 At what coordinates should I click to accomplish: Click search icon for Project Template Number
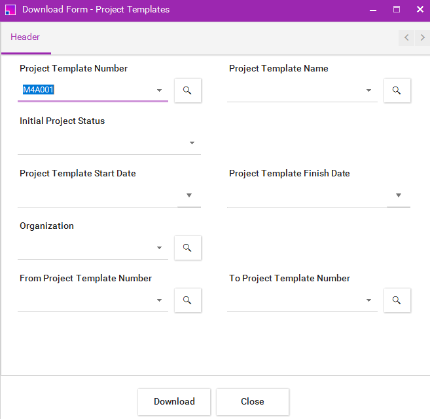pos(187,90)
